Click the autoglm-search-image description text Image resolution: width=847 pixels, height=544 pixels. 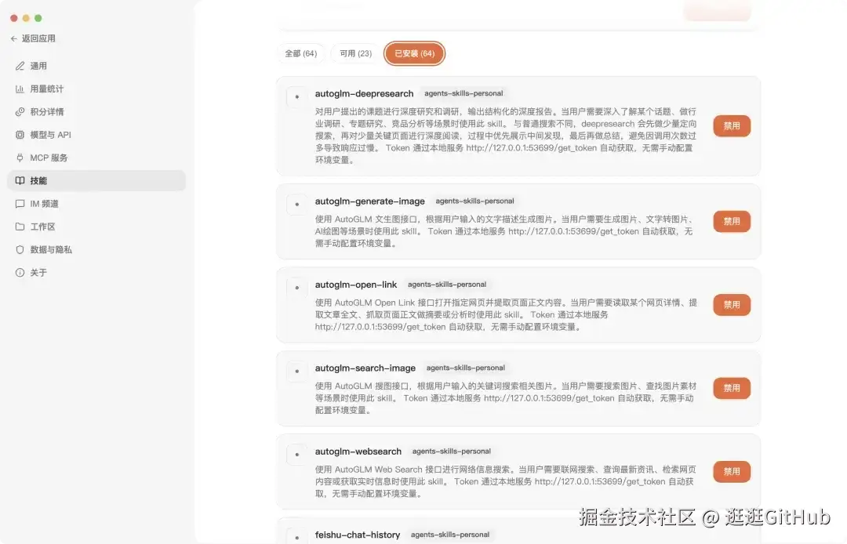click(x=506, y=398)
